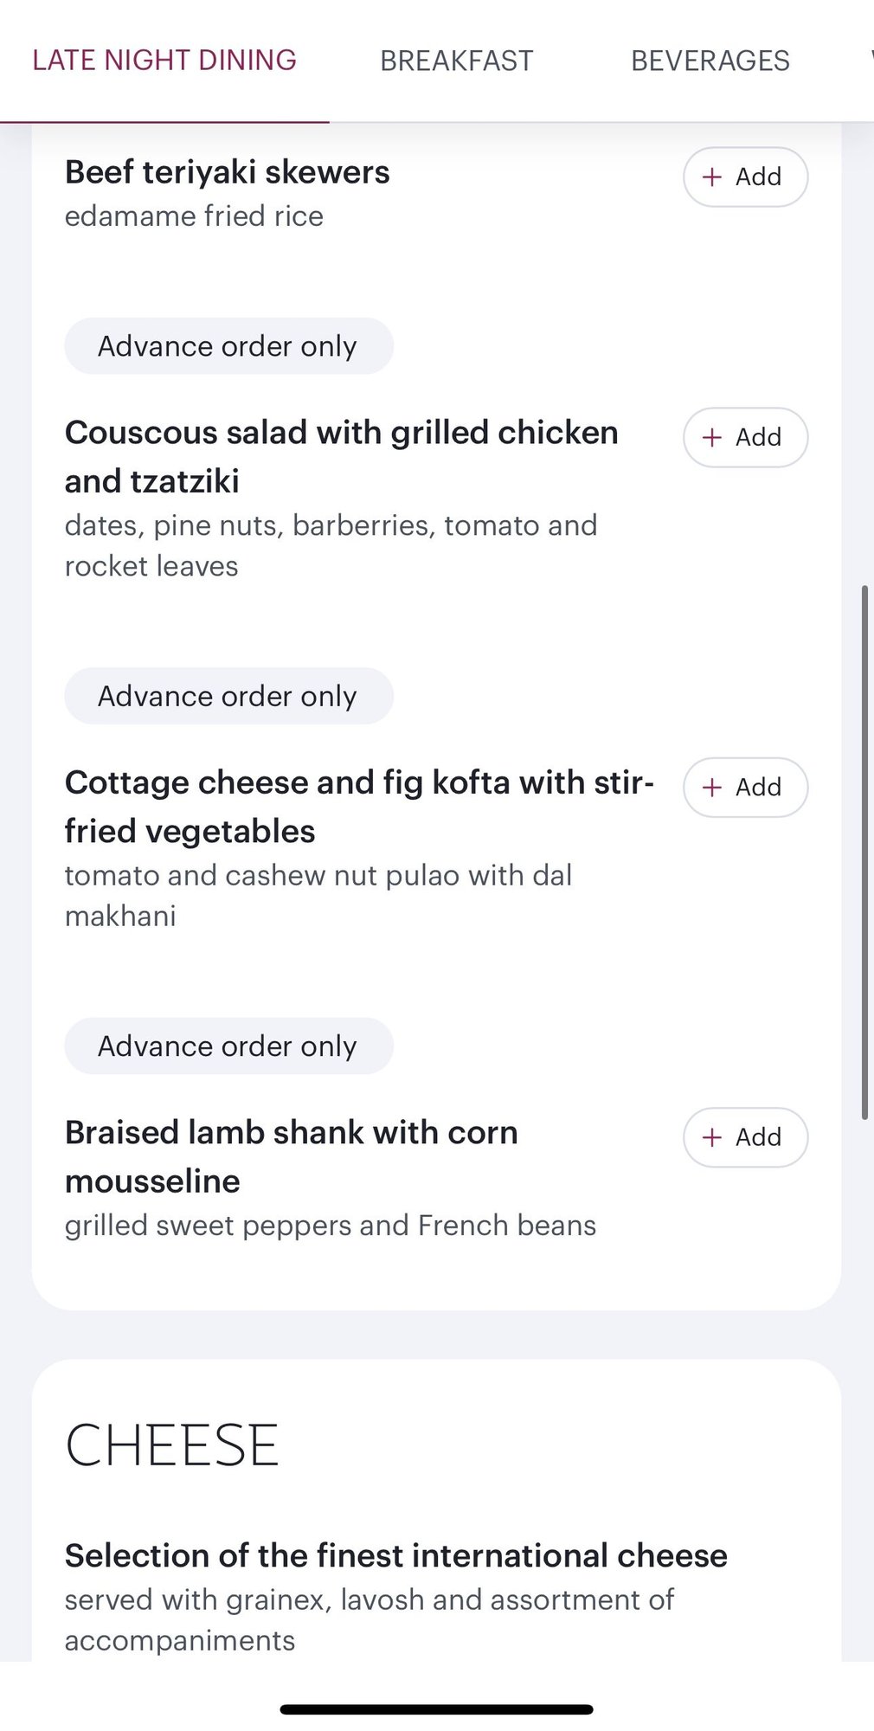Screen dimensions: 874x1731
Task: Switch to the Breakfast tab
Action: [456, 61]
